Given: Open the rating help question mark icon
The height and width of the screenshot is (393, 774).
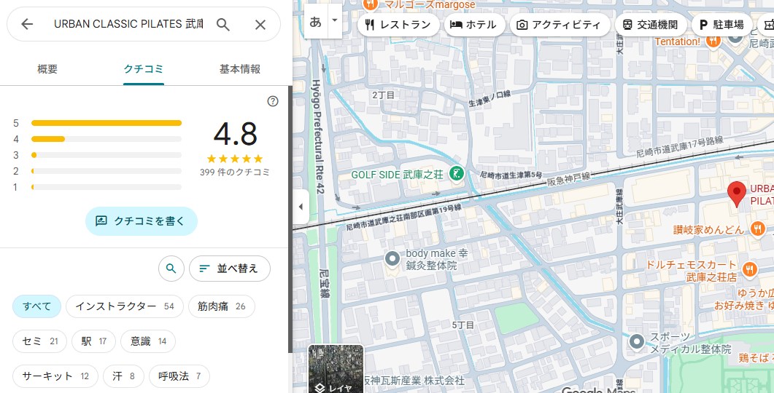Looking at the screenshot, I should pyautogui.click(x=273, y=101).
